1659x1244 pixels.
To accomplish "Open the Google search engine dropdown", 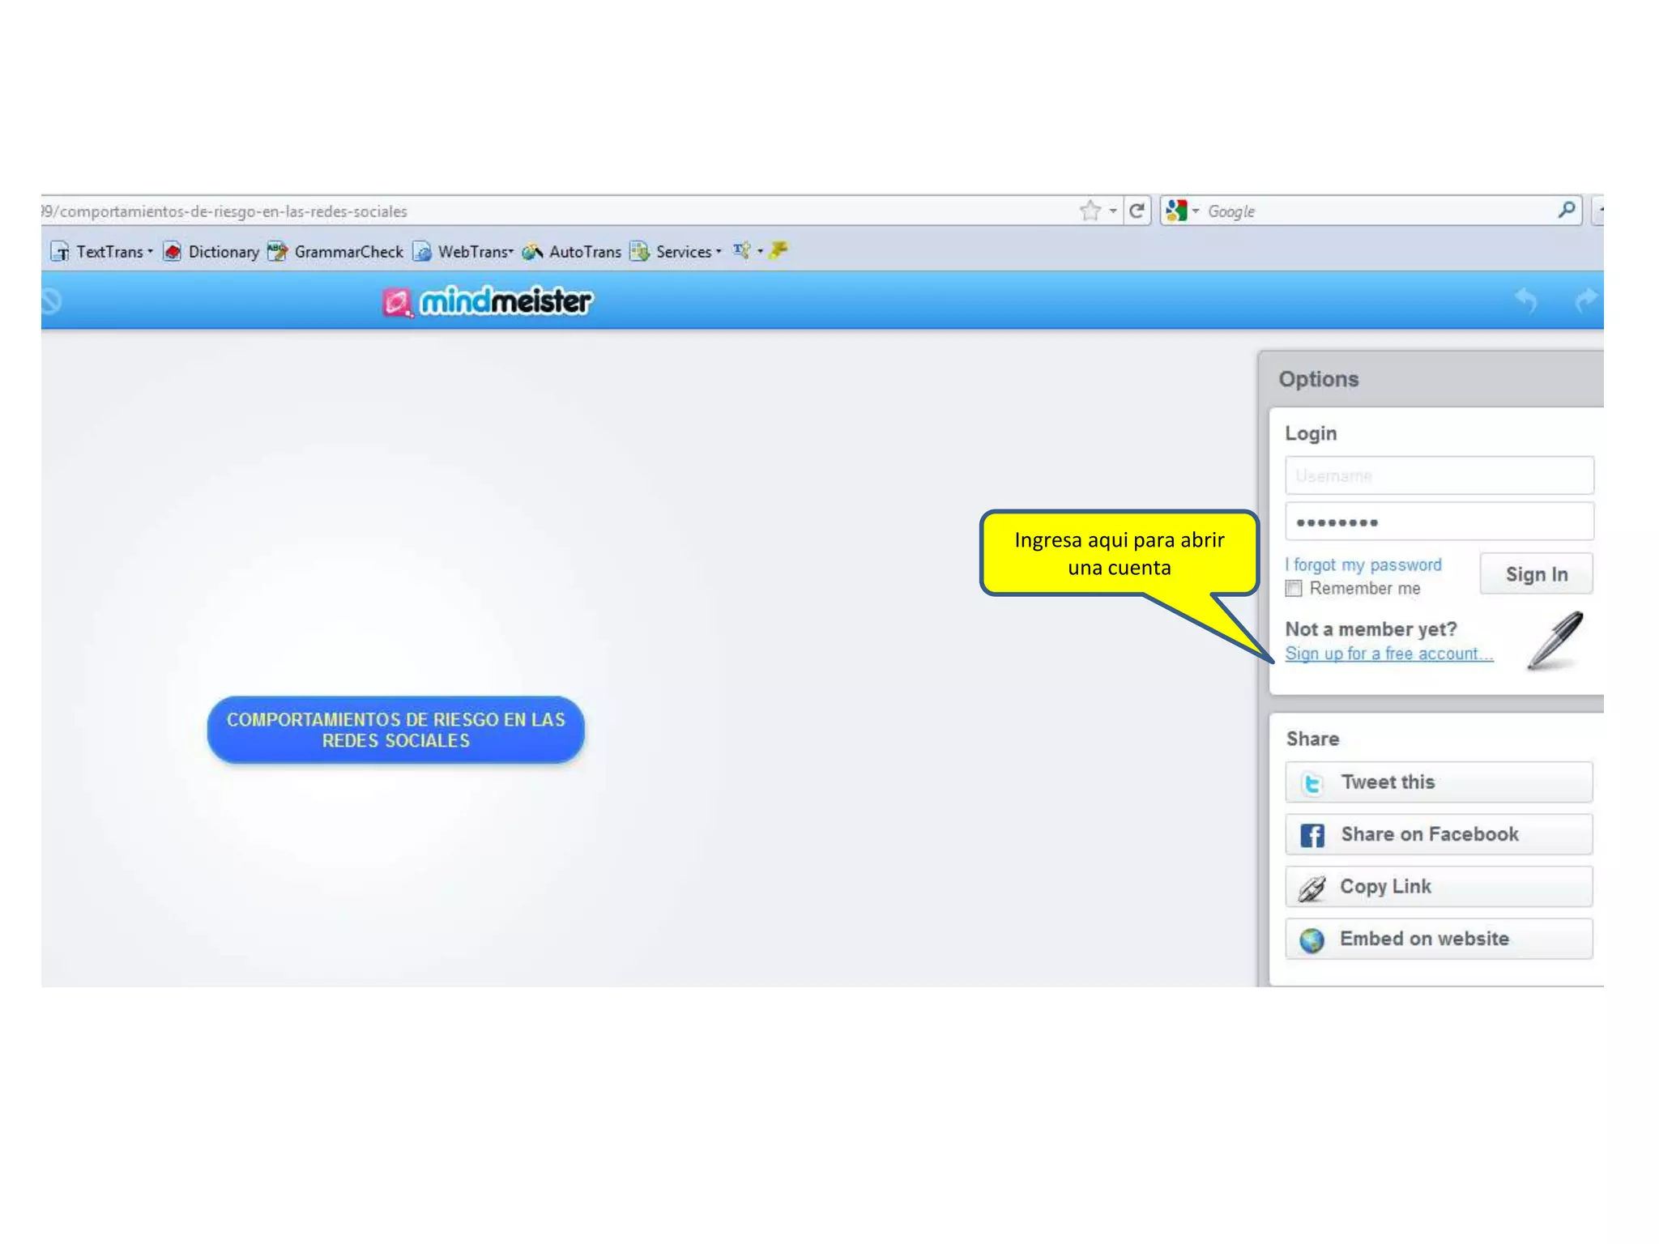I will click(x=1195, y=211).
